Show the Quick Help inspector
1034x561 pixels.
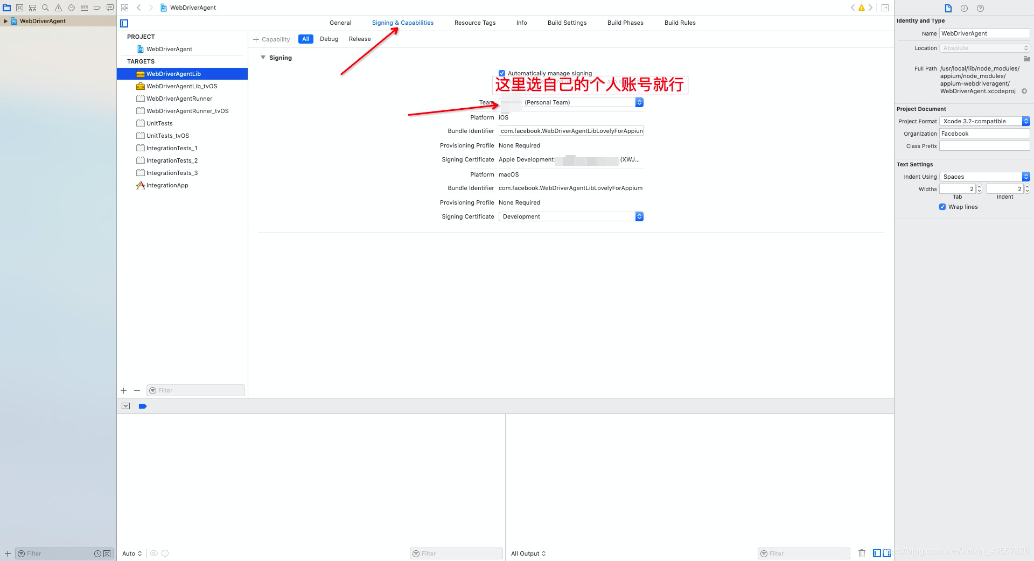click(980, 8)
